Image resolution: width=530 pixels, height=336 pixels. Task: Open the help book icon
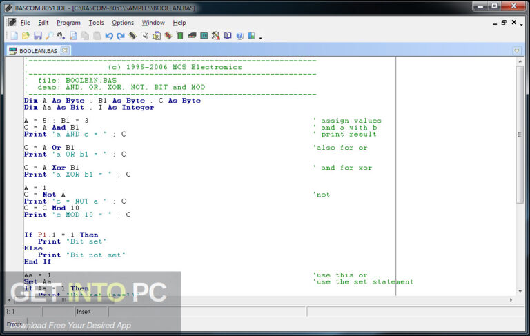[228, 35]
